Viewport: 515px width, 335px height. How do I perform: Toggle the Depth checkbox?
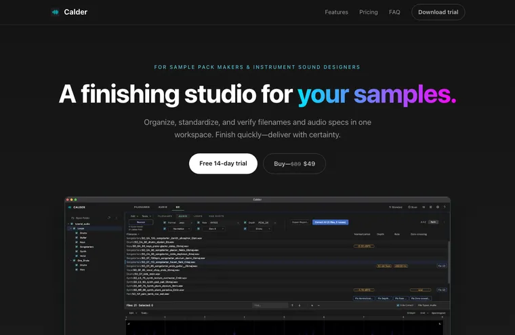[x=245, y=222]
